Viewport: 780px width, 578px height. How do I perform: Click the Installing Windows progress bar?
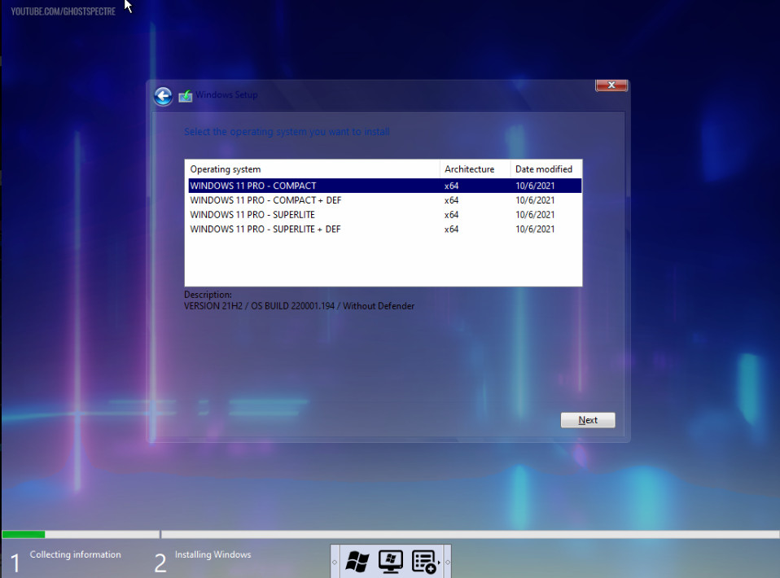[x=470, y=534]
